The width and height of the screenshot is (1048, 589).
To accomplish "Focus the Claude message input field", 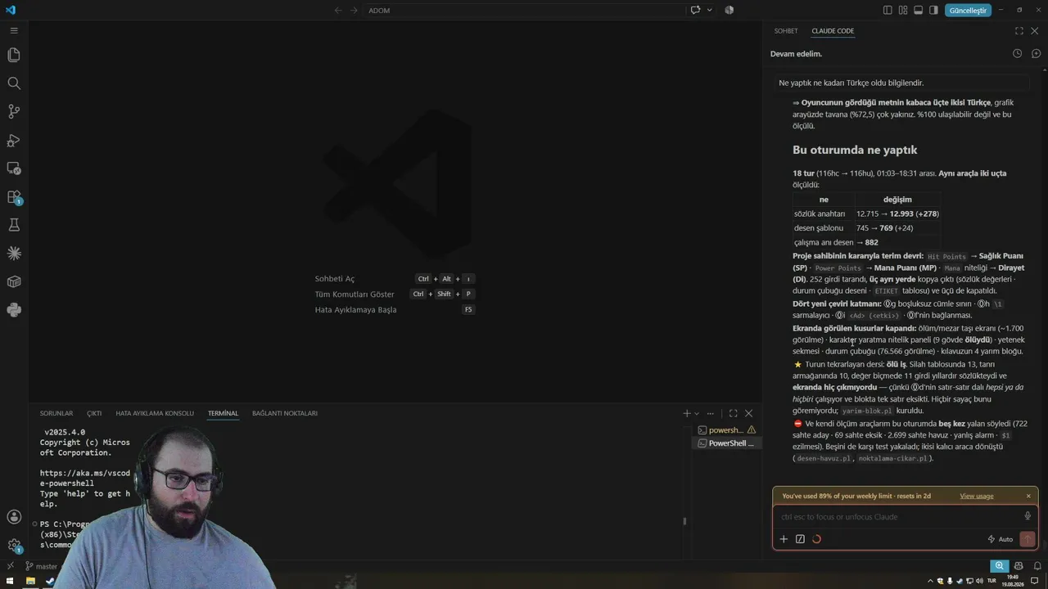I will tap(897, 517).
